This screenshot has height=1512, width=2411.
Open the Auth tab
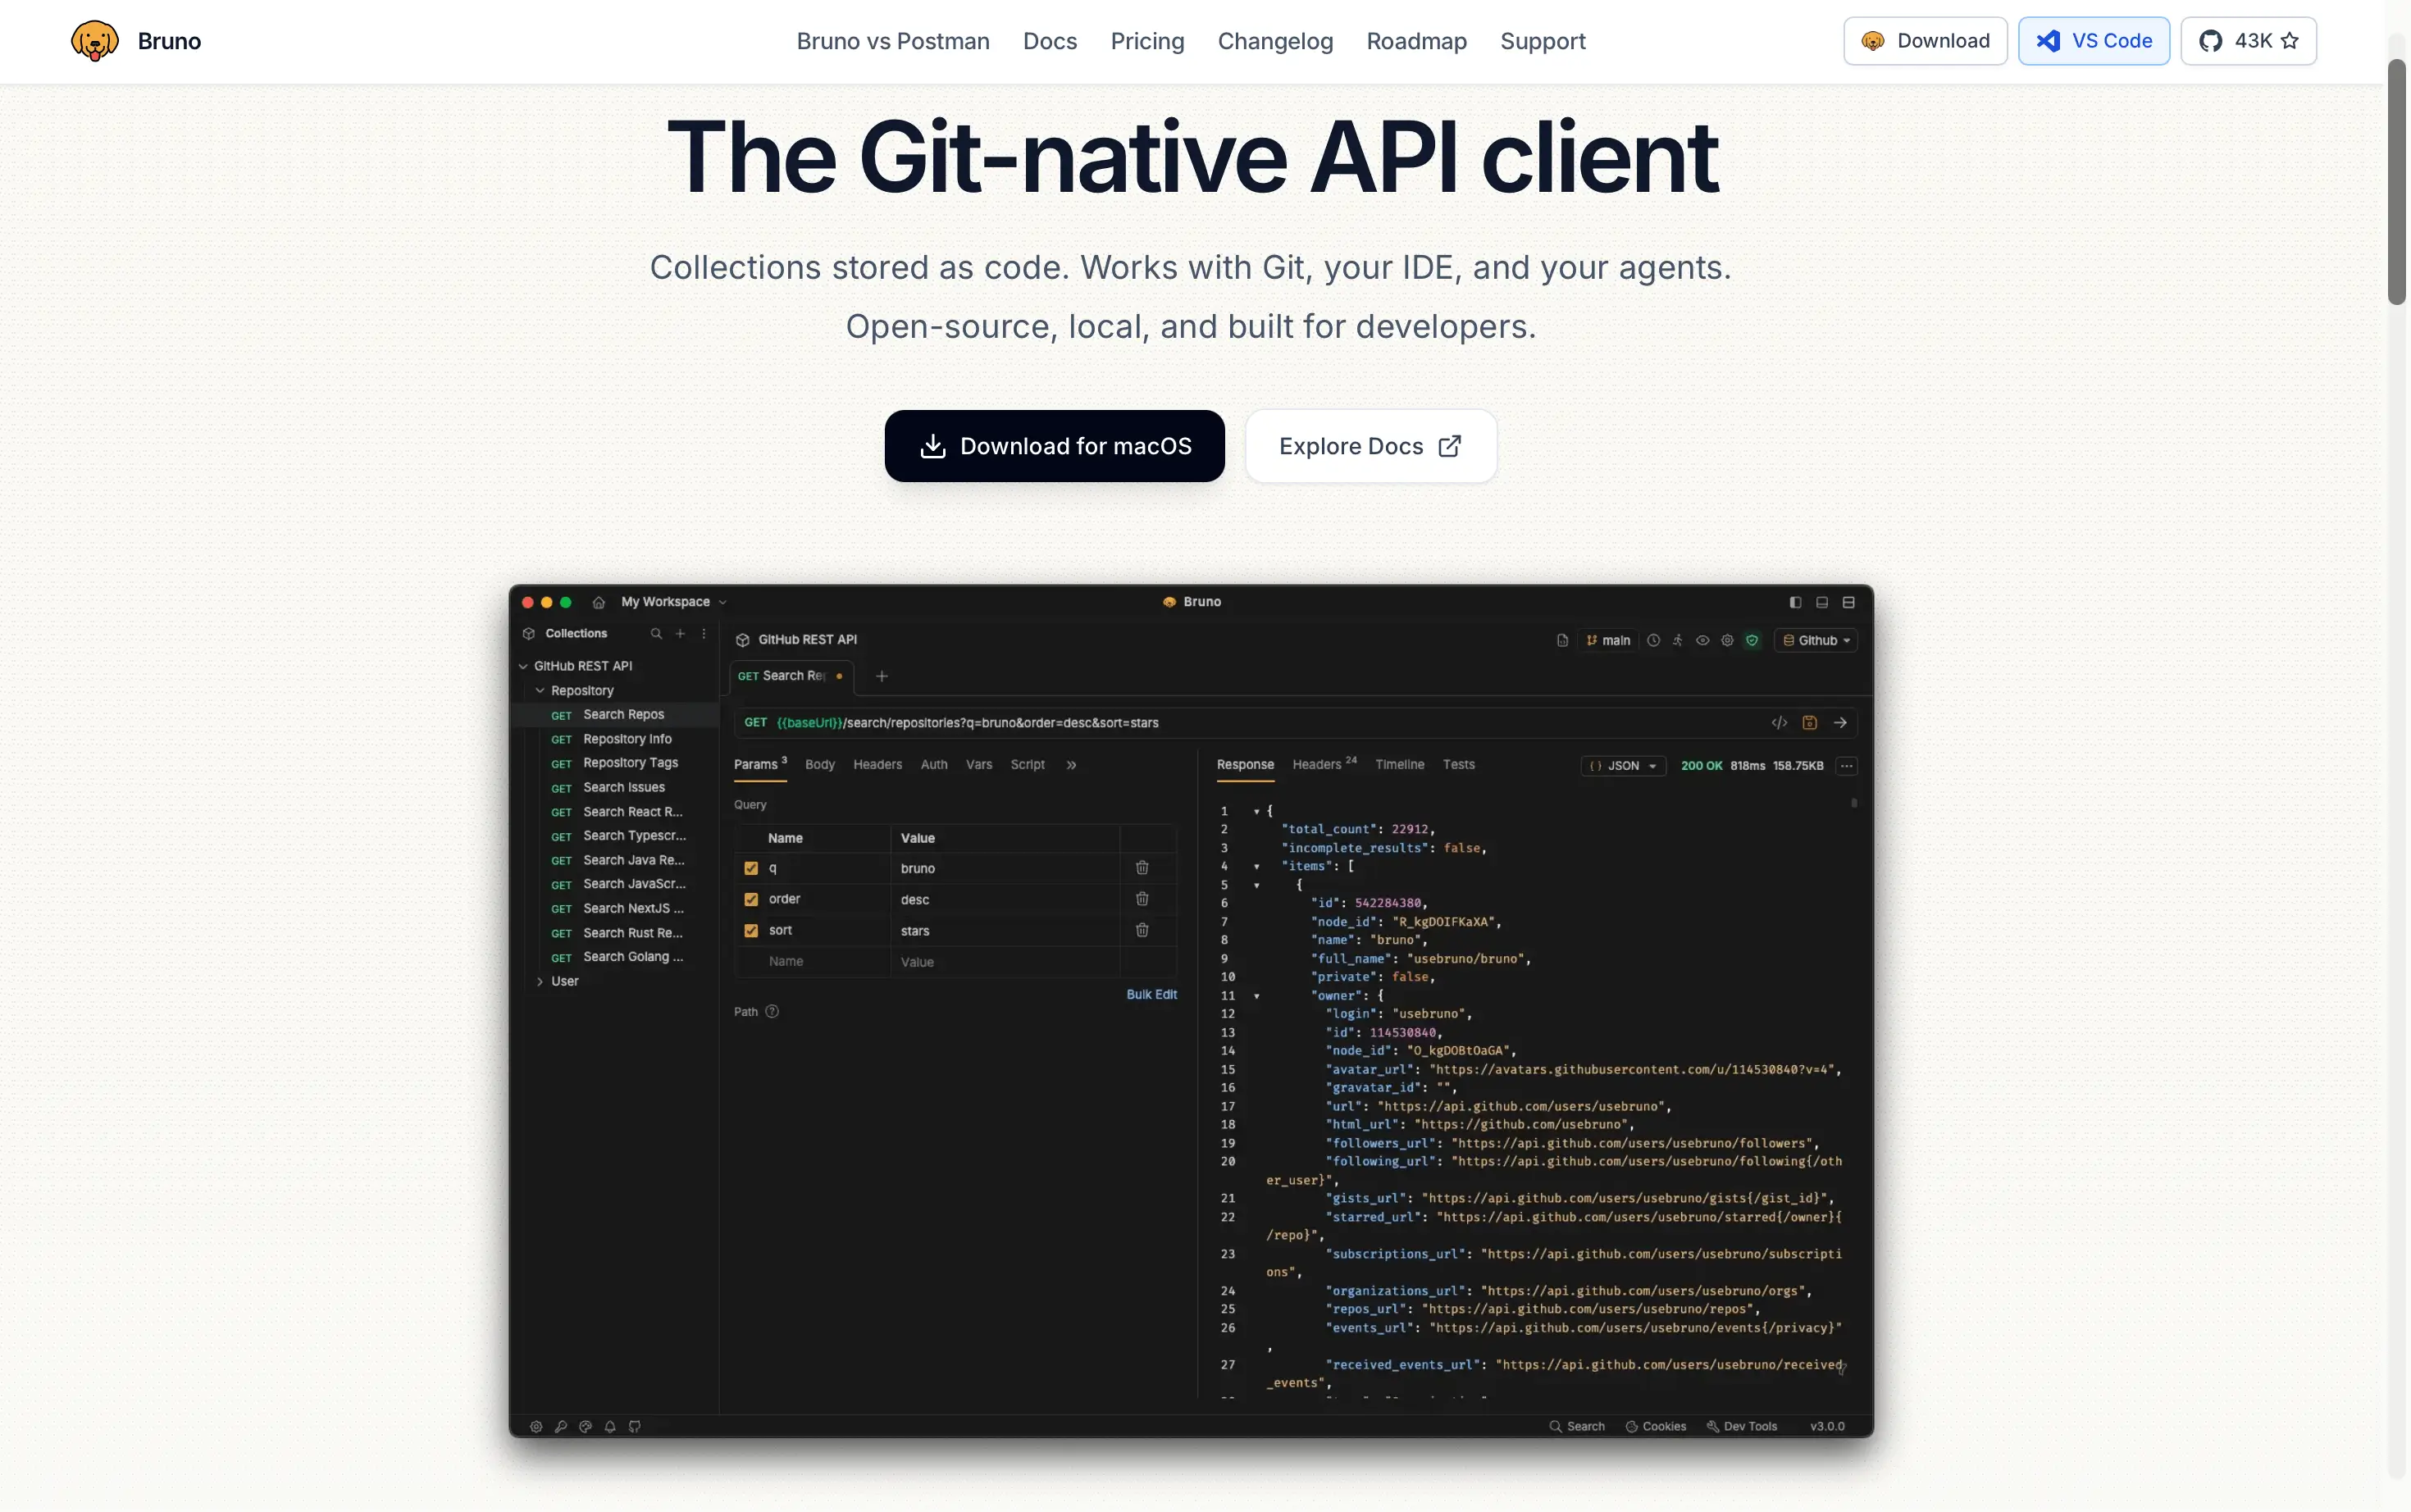[x=934, y=765]
